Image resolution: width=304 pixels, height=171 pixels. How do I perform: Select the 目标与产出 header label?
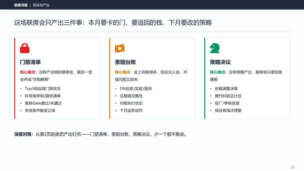[x=41, y=5]
